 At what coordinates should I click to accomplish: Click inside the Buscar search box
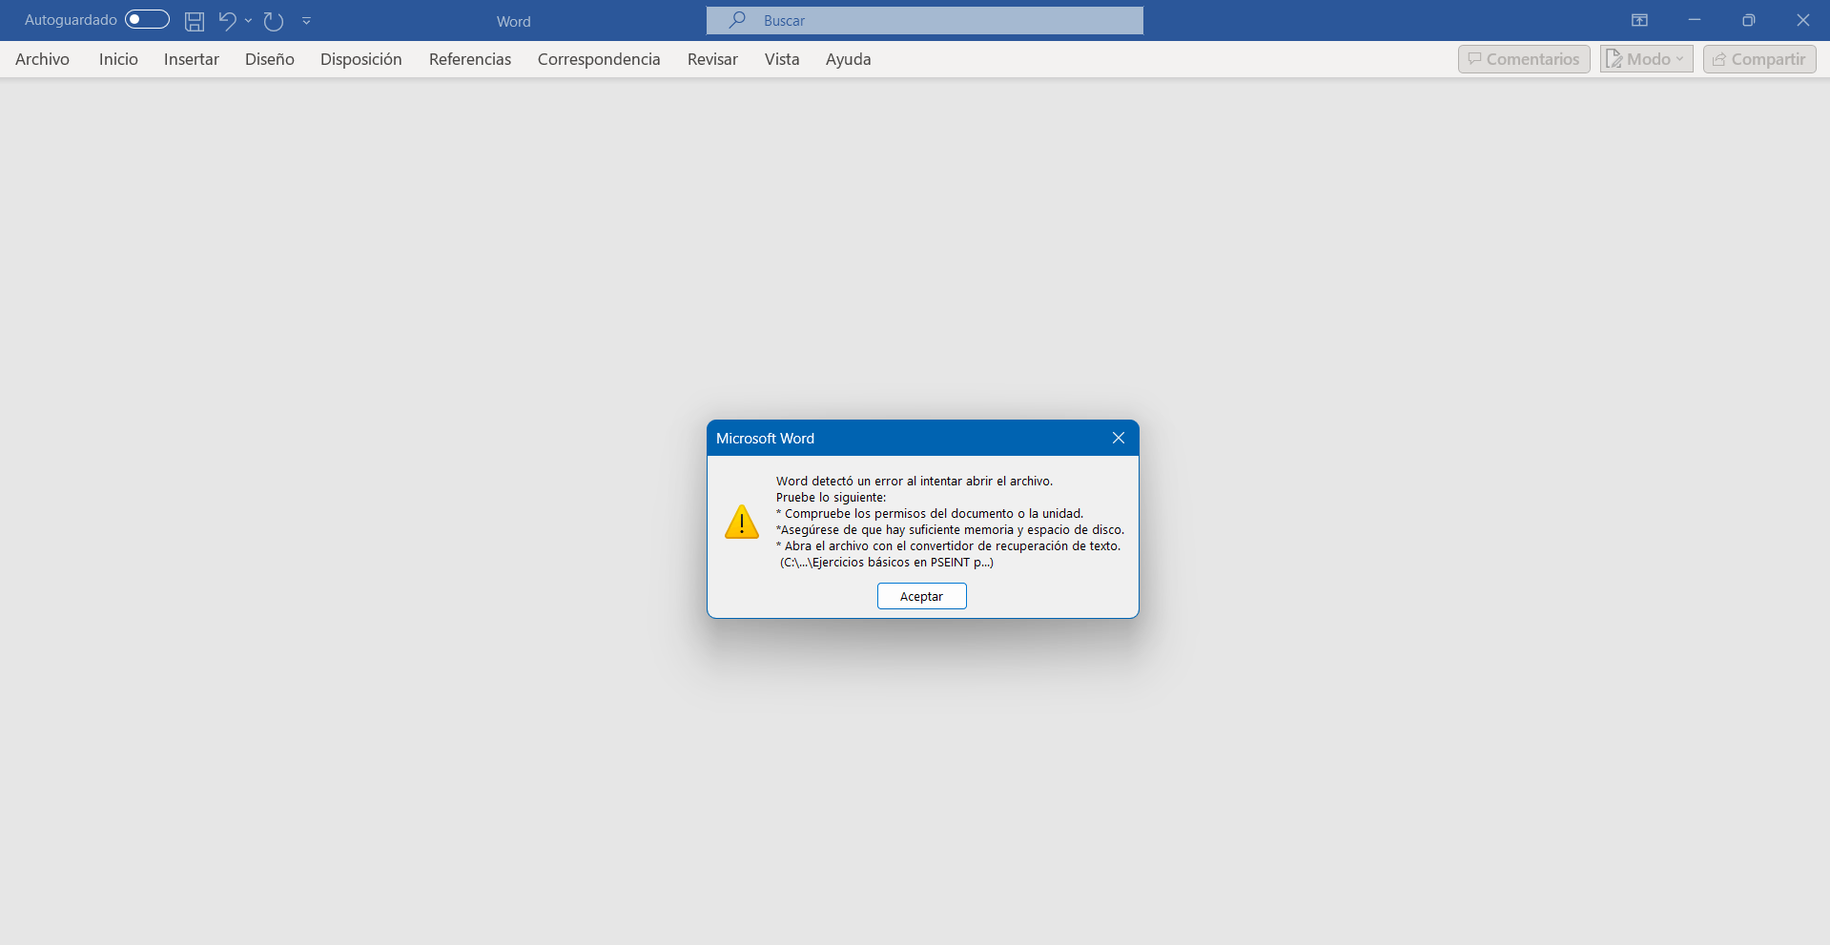coord(925,20)
